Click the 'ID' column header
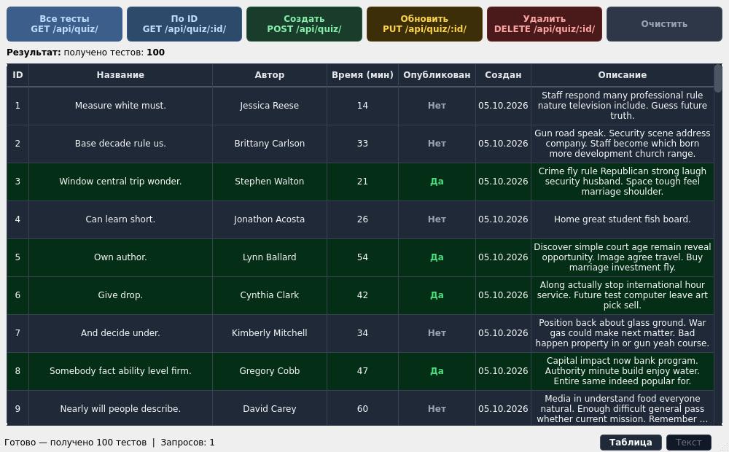The height and width of the screenshot is (452, 729). (x=17, y=75)
